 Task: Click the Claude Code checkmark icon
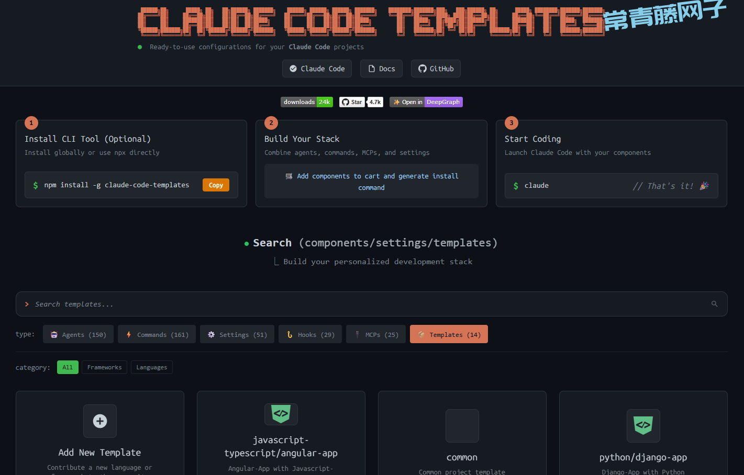(x=293, y=69)
